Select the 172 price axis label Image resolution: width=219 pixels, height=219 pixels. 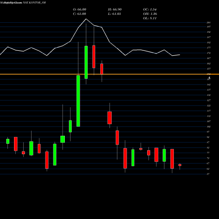(208, 53)
